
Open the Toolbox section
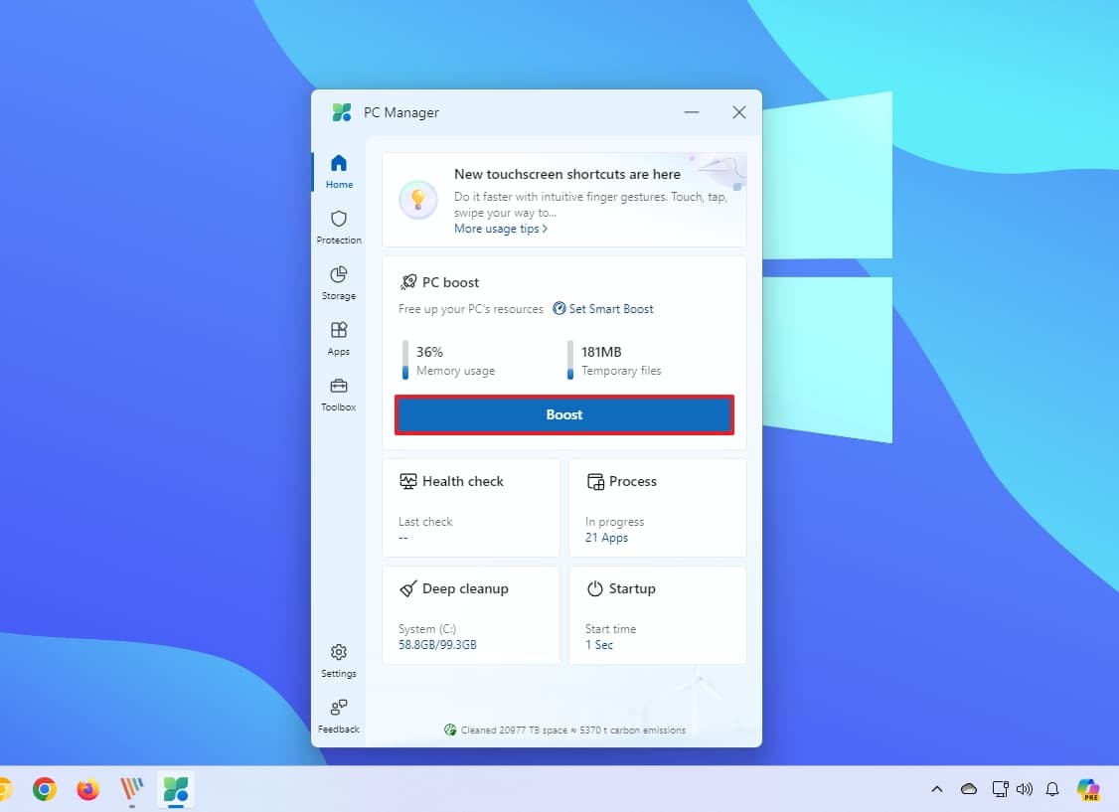[x=339, y=394]
